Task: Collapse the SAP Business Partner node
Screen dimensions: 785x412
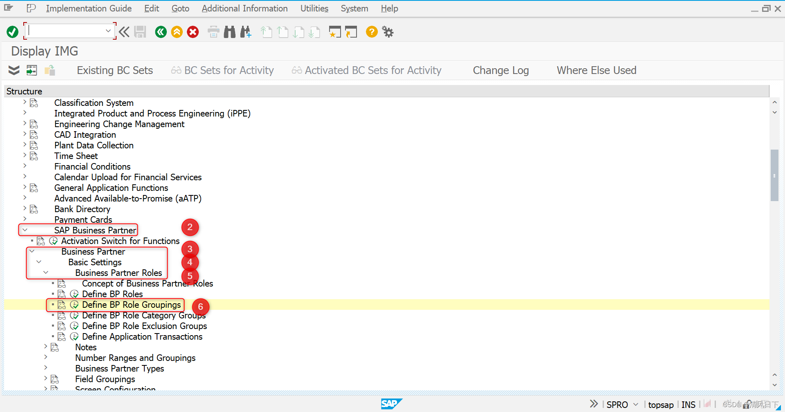Action: pyautogui.click(x=25, y=230)
